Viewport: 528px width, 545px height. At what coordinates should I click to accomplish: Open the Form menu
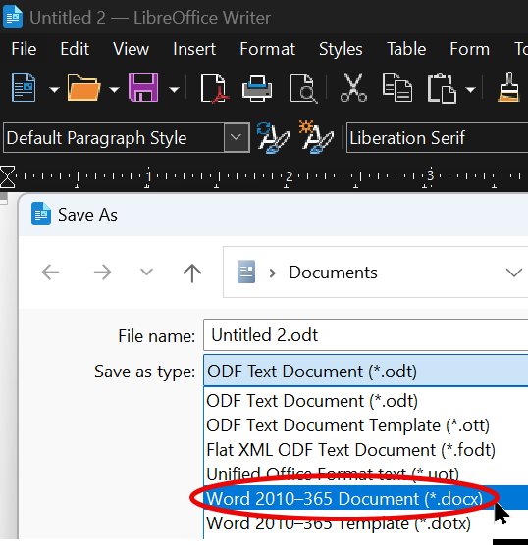click(469, 49)
